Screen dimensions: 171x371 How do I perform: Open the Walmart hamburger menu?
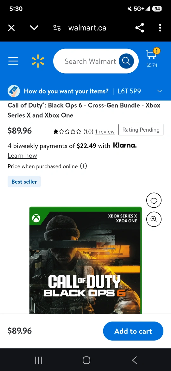[13, 61]
